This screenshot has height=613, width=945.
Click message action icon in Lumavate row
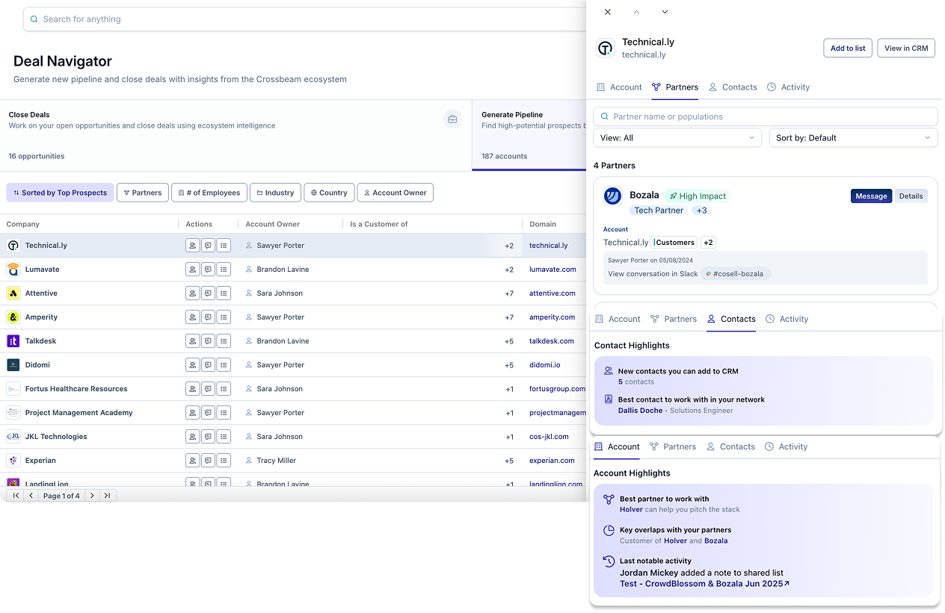pos(208,270)
